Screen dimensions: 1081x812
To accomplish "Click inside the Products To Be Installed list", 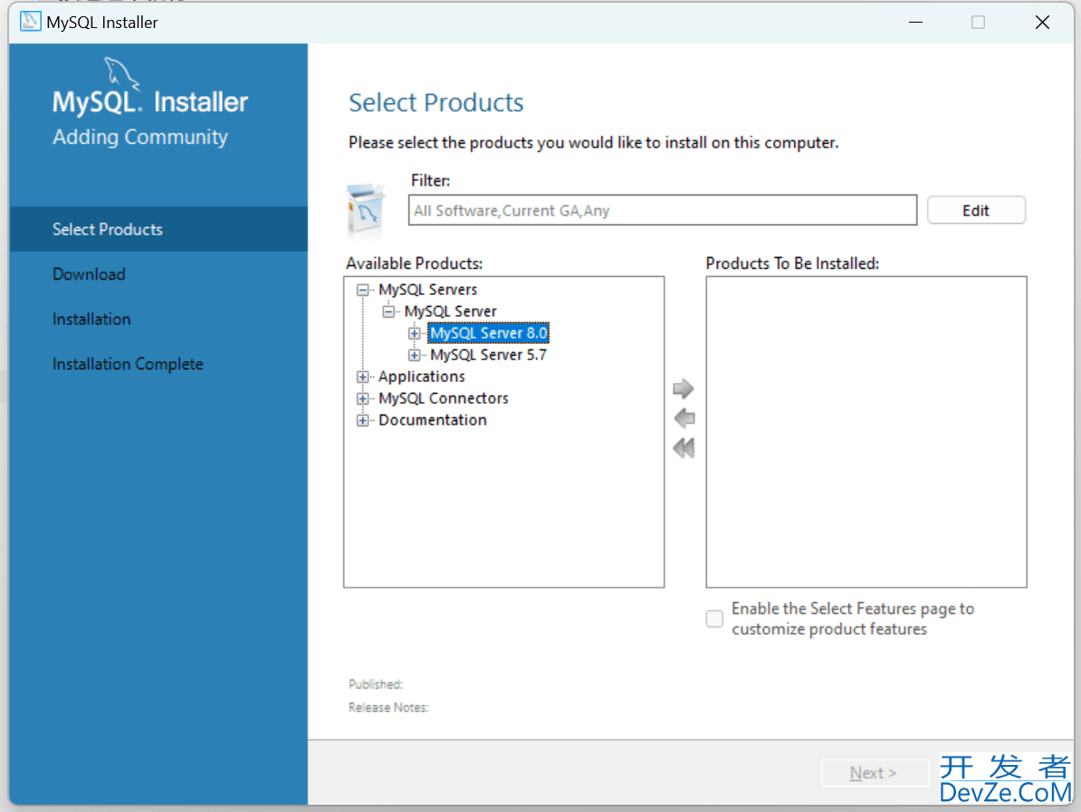I will 866,432.
